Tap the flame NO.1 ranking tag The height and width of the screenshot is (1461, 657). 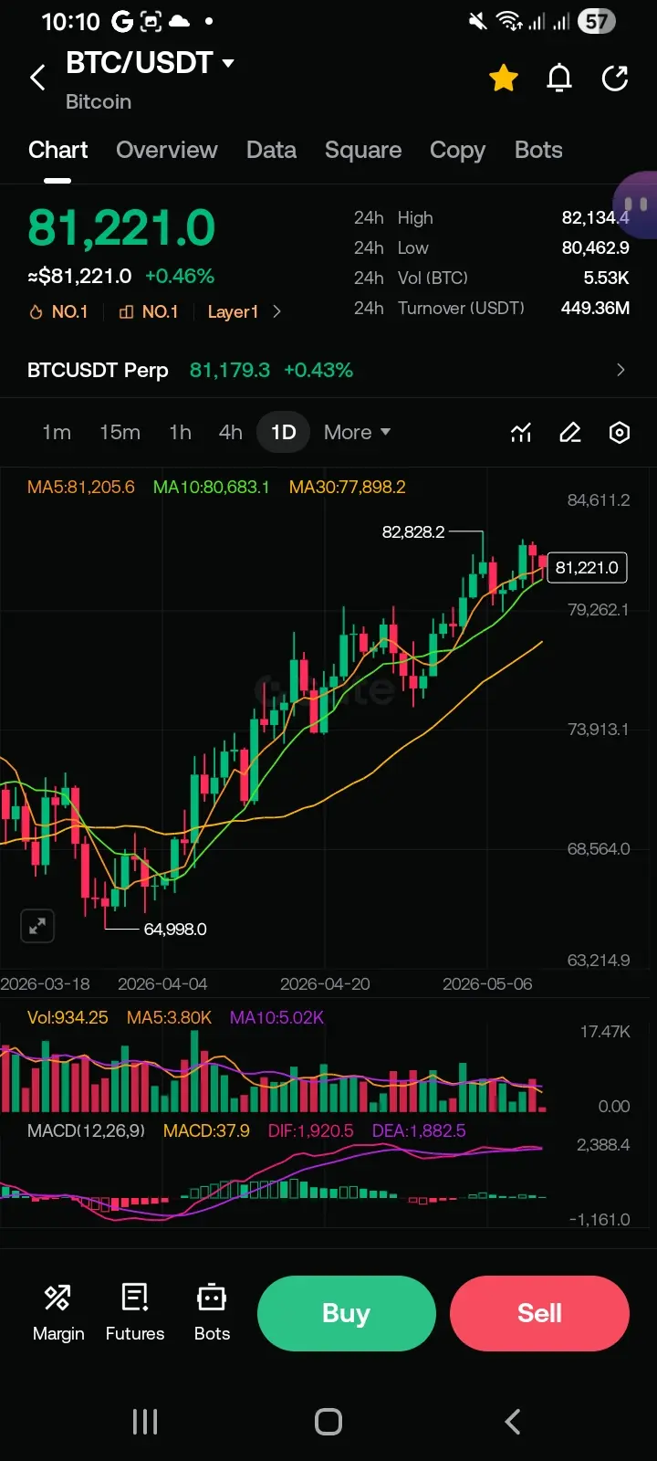tap(59, 312)
